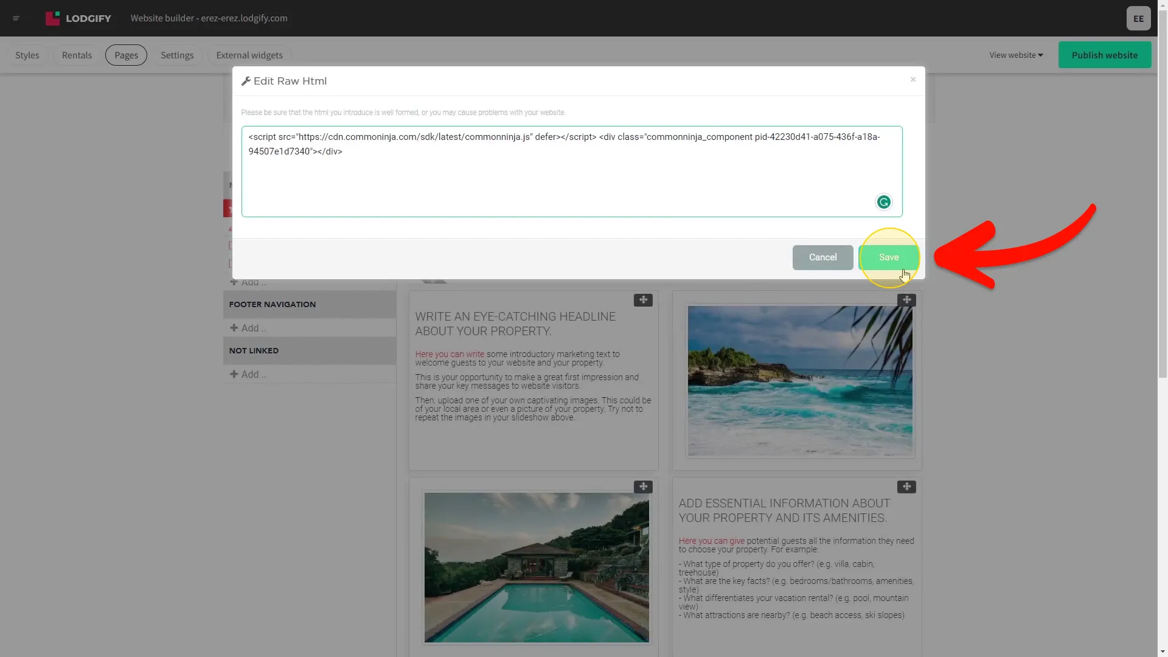1168x657 pixels.
Task: Add a page under Not Linked
Action: pos(248,374)
